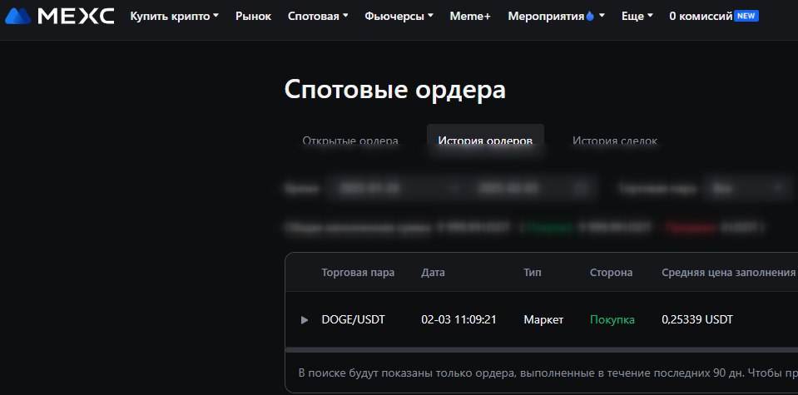Expand the Фьючерсы menu
798x395 pixels.
click(x=399, y=17)
